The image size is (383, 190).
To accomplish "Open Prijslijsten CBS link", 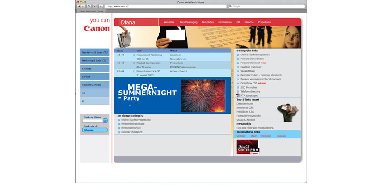I will click(245, 112).
